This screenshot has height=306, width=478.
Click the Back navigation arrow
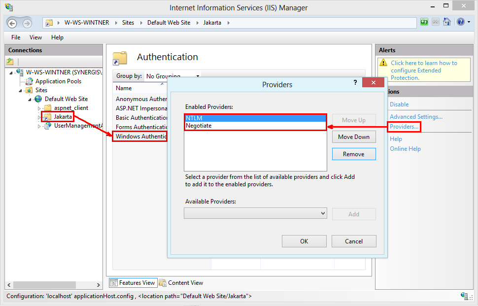(x=11, y=23)
